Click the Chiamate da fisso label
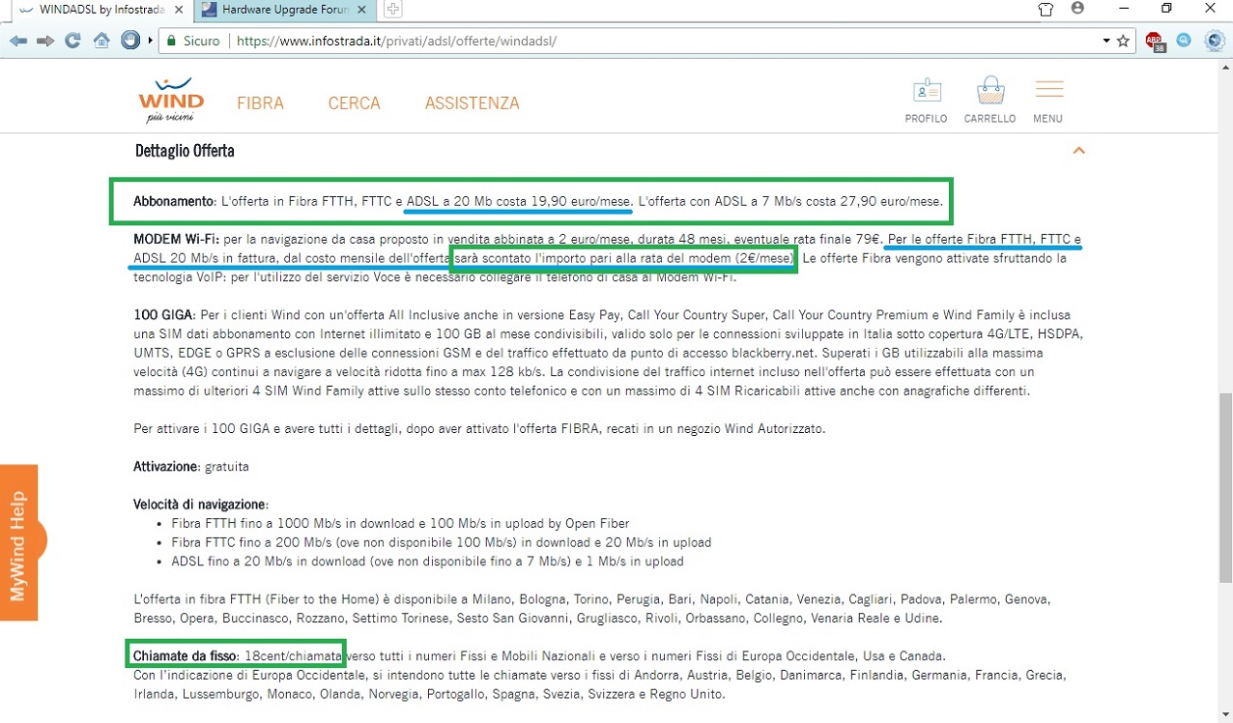1233x723 pixels. tap(185, 656)
